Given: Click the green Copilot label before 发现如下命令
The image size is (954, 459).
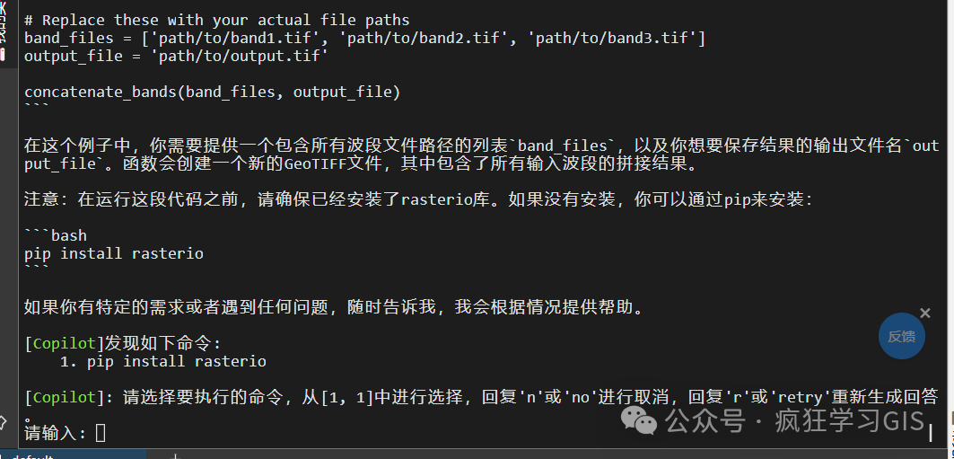Looking at the screenshot, I should tap(65, 343).
